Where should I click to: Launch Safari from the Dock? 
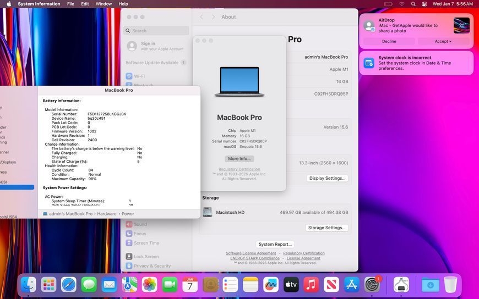pos(69,285)
